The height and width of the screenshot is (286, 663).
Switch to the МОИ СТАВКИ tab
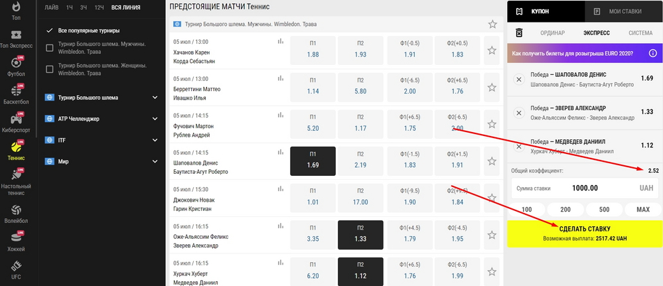[623, 11]
